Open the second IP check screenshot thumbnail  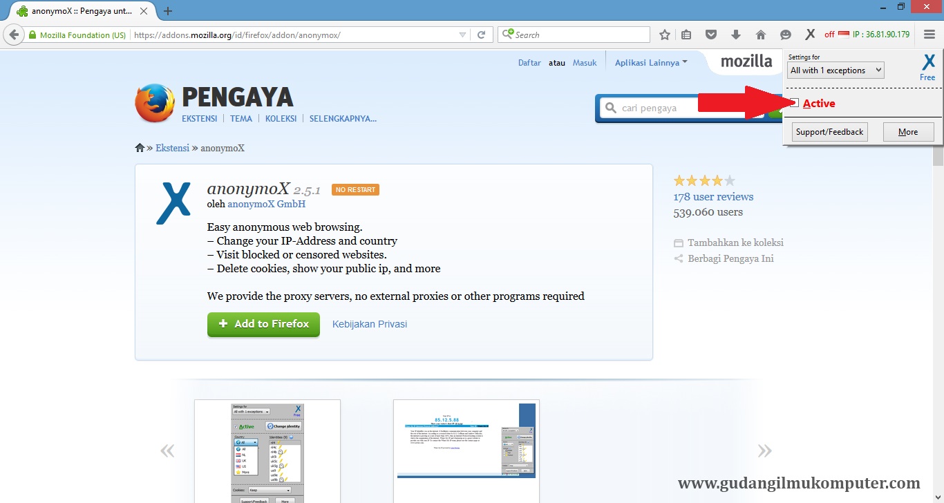tap(466, 451)
